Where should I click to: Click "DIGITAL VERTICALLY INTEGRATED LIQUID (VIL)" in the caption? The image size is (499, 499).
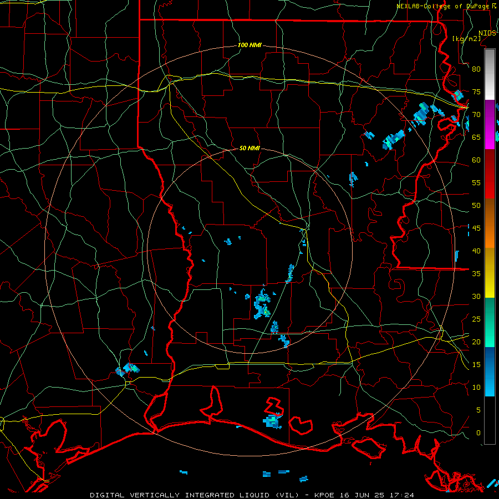[x=195, y=495]
